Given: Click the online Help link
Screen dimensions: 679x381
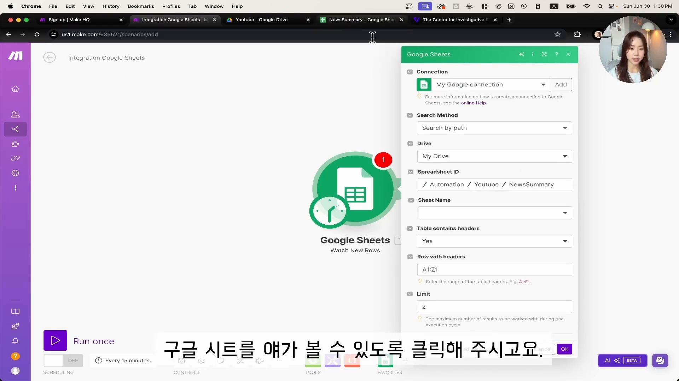Looking at the screenshot, I should (x=473, y=103).
